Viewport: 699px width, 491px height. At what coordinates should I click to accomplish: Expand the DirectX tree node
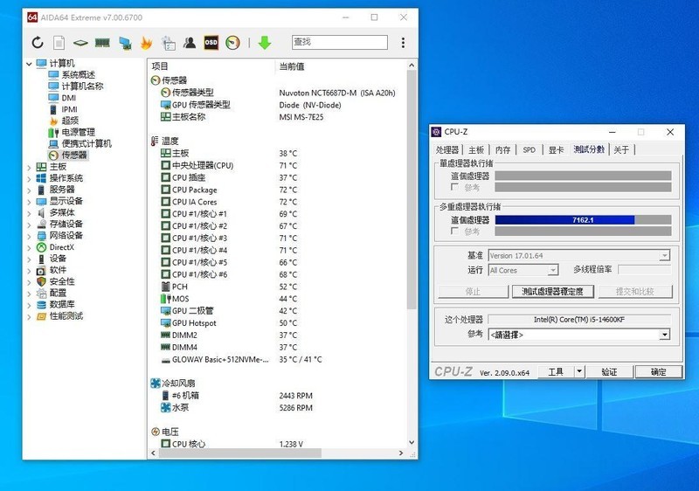click(29, 247)
